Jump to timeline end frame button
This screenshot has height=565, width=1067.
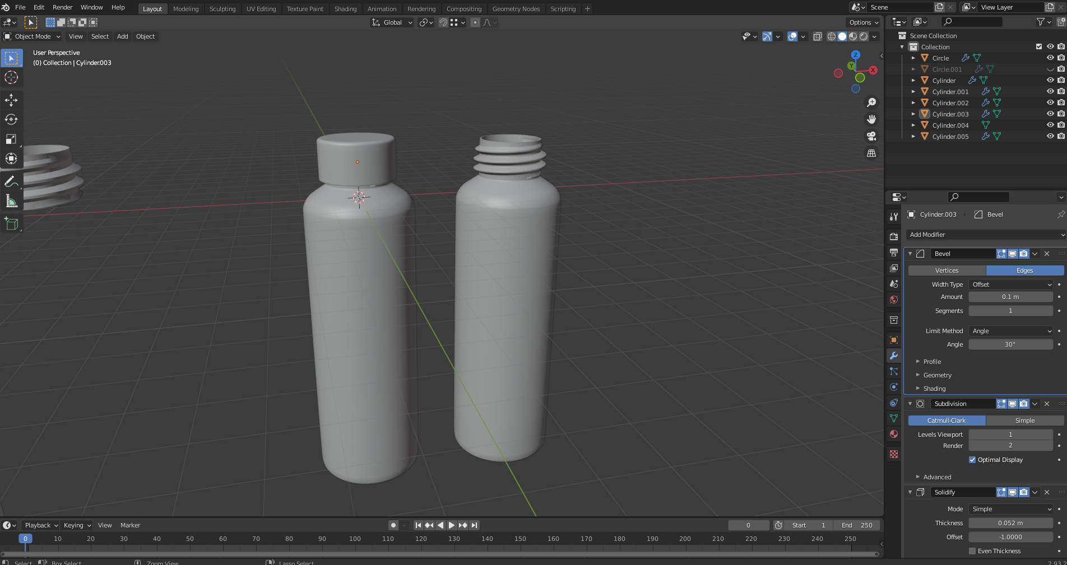coord(475,525)
